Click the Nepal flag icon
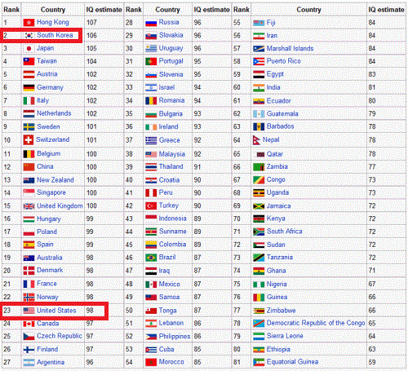The image size is (408, 371). click(256, 140)
